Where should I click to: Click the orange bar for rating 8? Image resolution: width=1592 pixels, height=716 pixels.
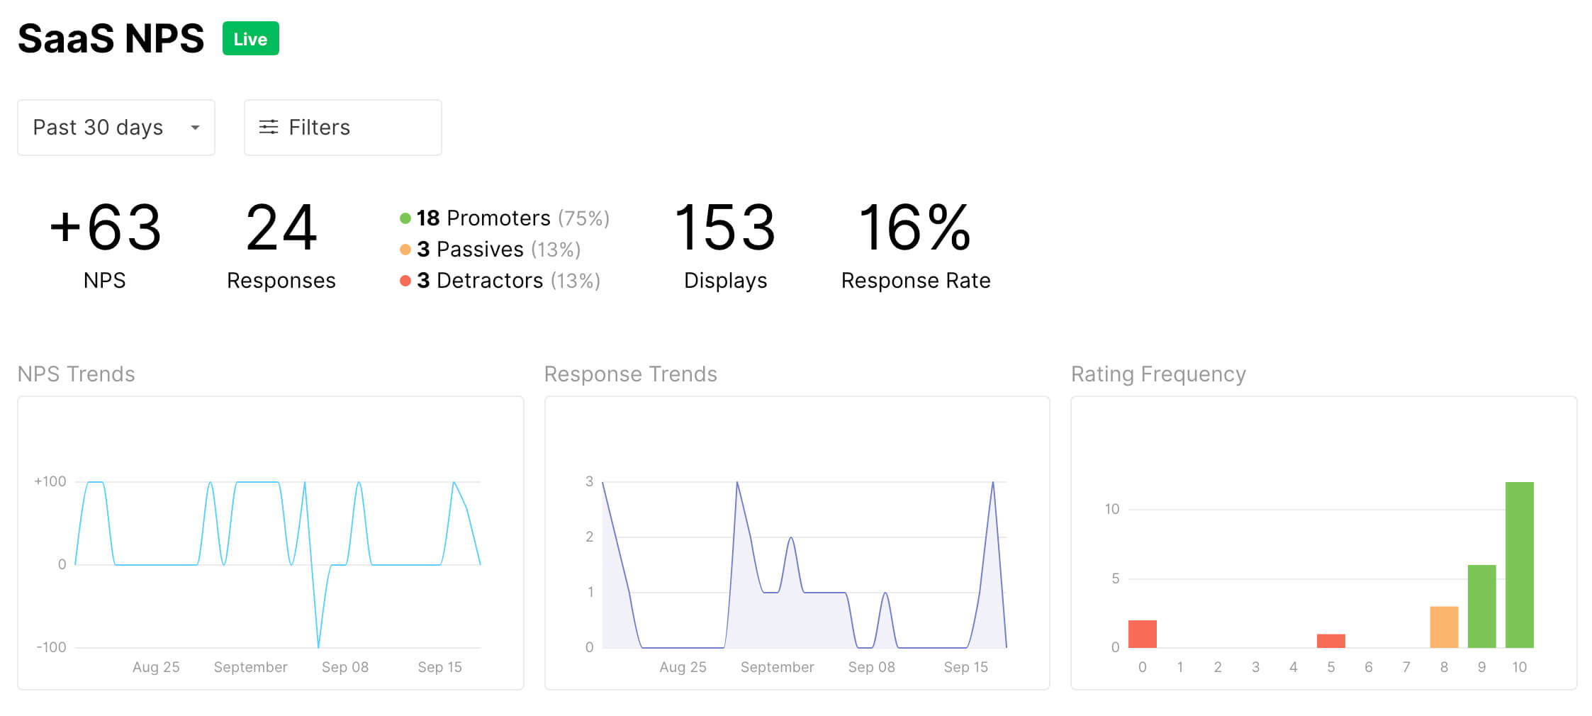(x=1444, y=627)
